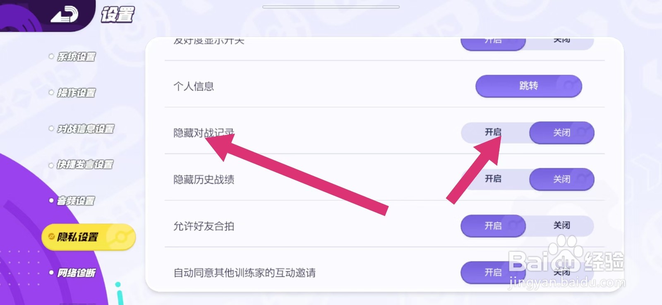Enable 隐藏历史战绩 with 开启
This screenshot has height=305, width=662.
click(493, 179)
